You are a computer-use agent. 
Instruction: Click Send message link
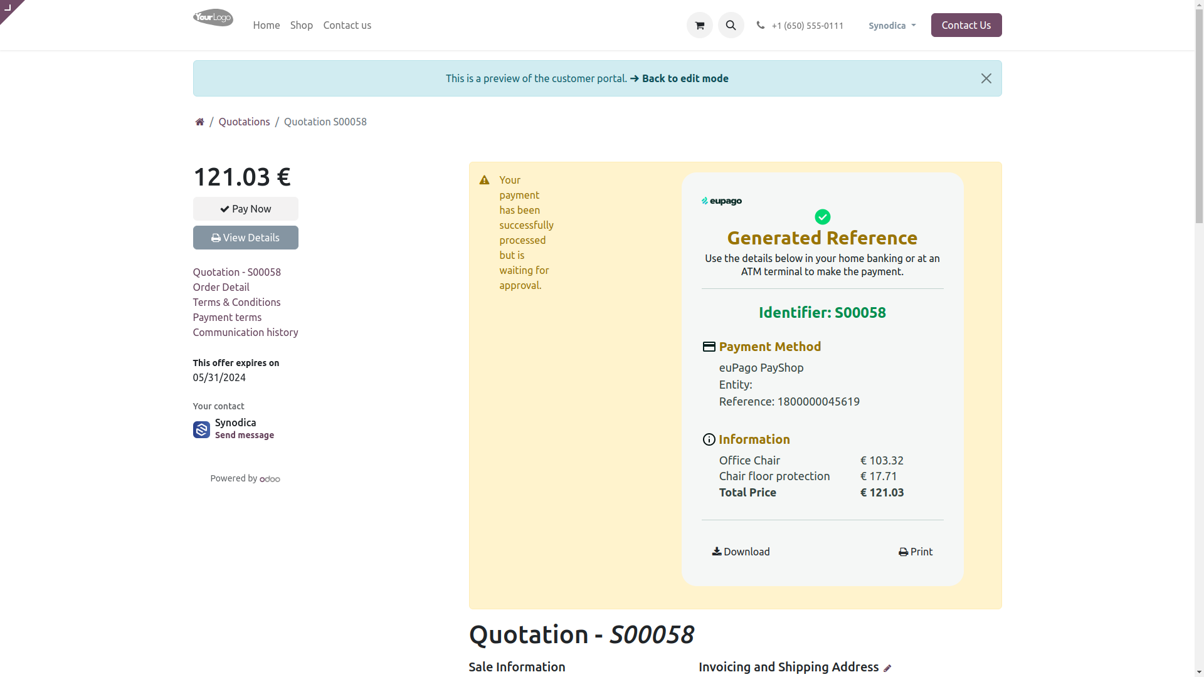(244, 435)
